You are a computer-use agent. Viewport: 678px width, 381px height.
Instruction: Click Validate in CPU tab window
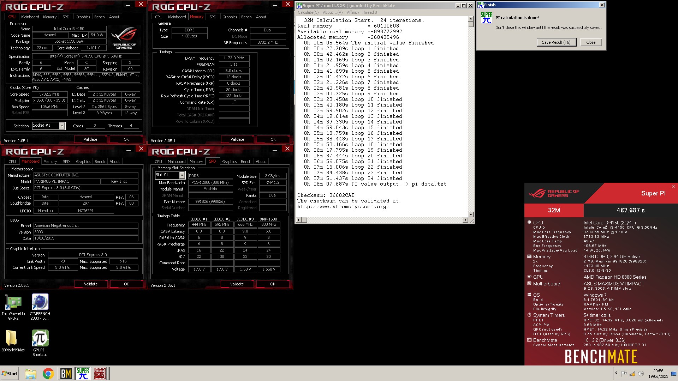click(90, 139)
